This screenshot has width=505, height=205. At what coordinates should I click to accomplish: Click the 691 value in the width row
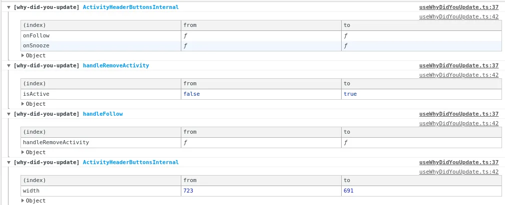coord(349,191)
